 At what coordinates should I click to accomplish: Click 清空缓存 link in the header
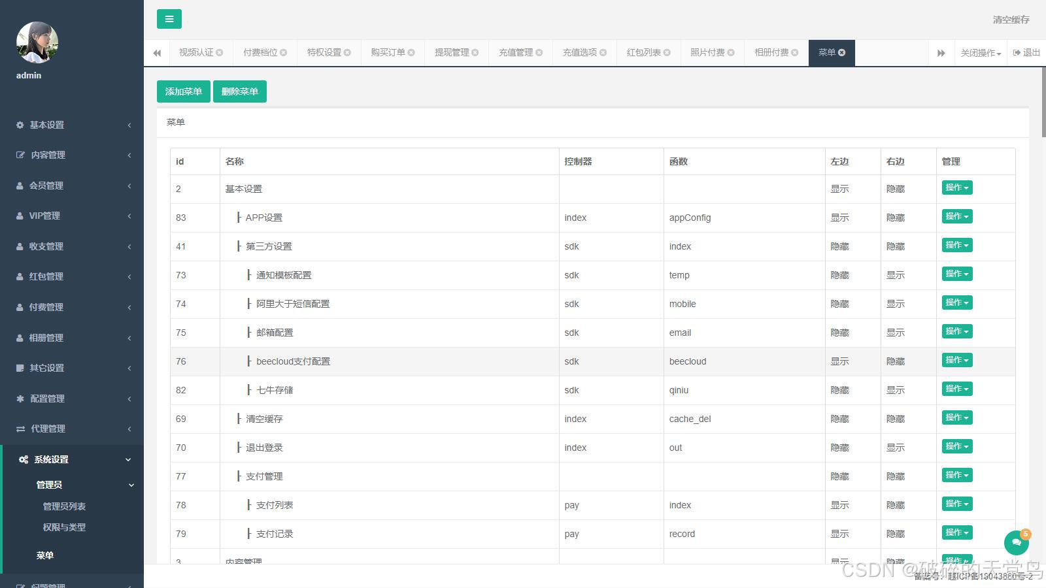[1011, 20]
